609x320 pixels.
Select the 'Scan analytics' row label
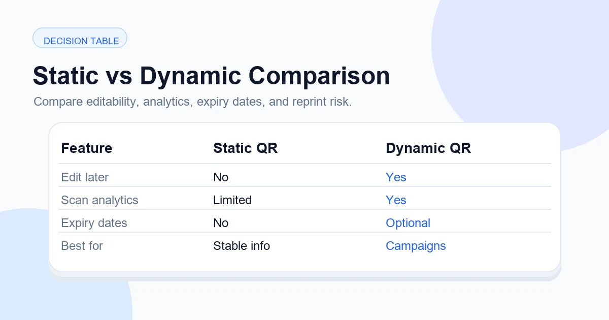click(x=99, y=200)
